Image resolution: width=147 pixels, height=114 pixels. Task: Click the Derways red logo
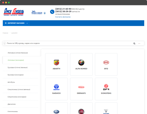[x=81, y=87]
